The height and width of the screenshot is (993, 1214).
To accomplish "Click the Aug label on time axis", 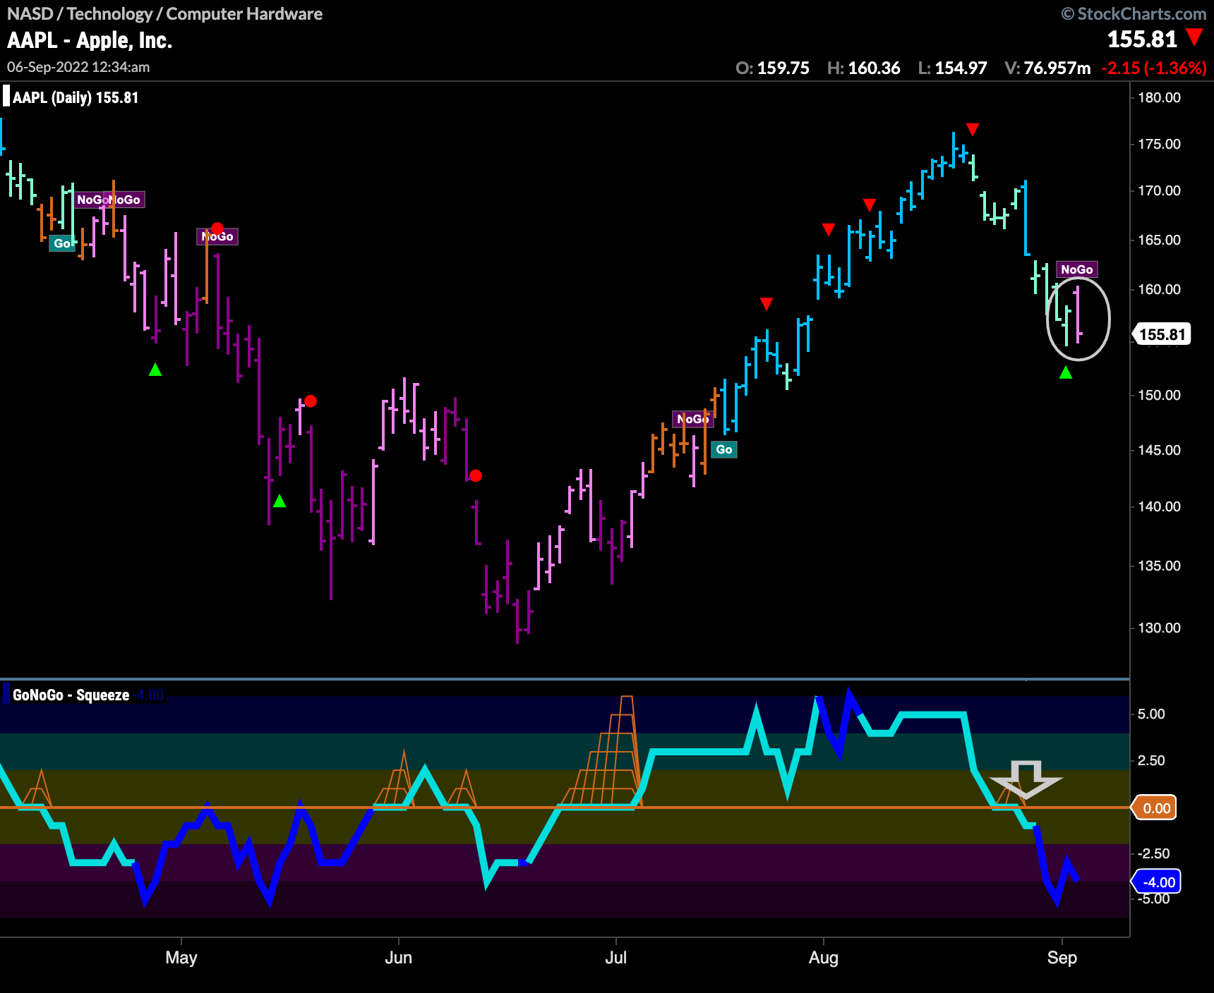I will click(824, 958).
